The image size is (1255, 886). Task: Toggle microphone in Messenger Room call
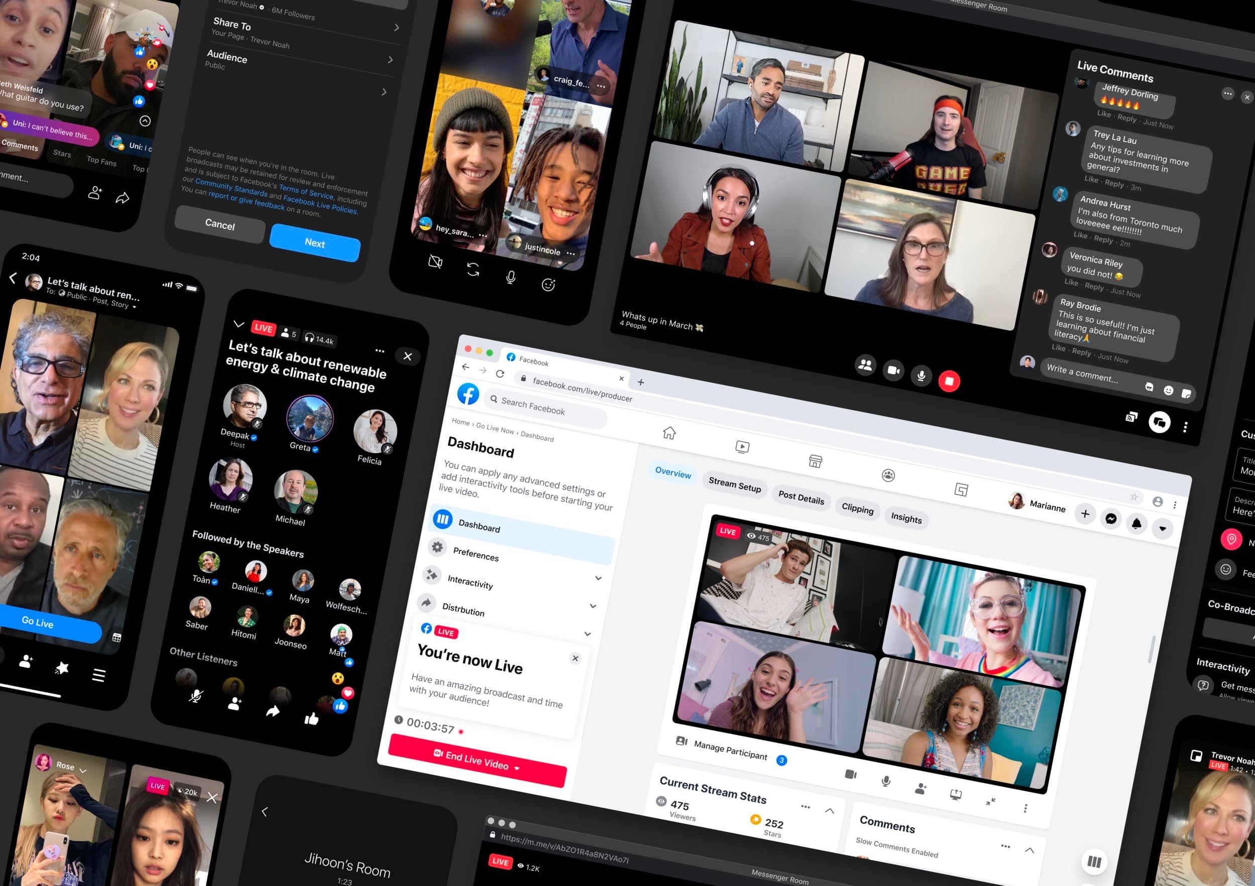921,375
